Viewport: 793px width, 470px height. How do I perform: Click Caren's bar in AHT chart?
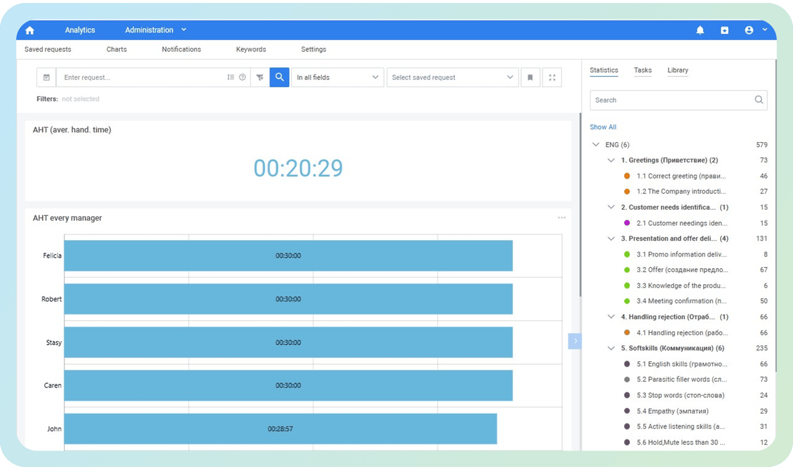coord(288,385)
